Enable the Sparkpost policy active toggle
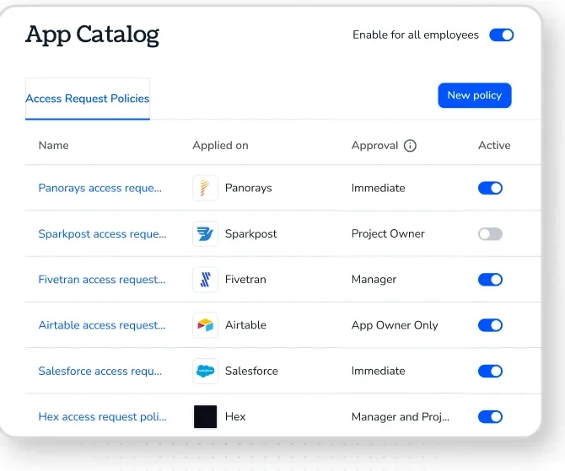 click(x=490, y=233)
